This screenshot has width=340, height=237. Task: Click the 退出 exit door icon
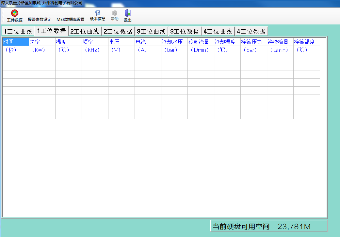pos(128,13)
